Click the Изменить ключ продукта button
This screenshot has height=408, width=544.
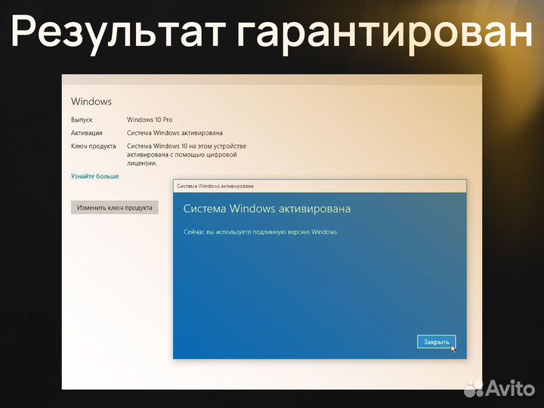pyautogui.click(x=115, y=208)
